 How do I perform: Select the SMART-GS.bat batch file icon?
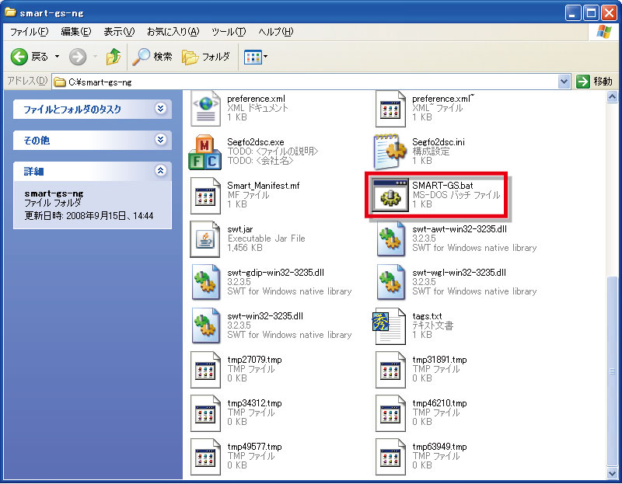[x=390, y=195]
